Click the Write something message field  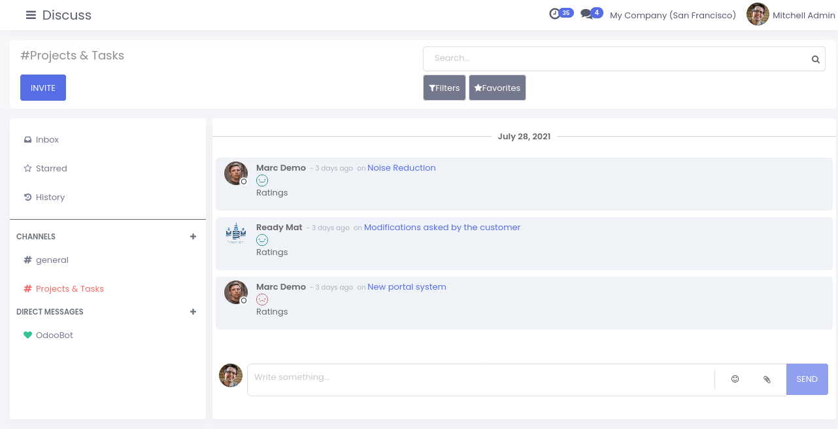pyautogui.click(x=480, y=378)
